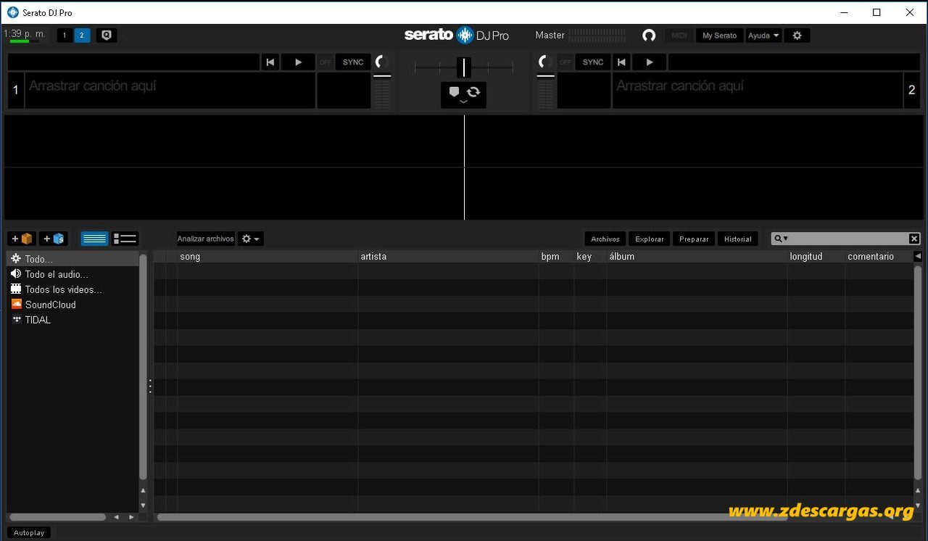Open the Archivos panel
This screenshot has width=928, height=541.
click(x=605, y=239)
